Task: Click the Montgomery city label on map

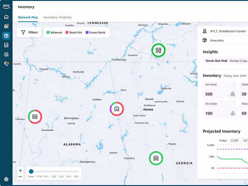Action: 87,162
